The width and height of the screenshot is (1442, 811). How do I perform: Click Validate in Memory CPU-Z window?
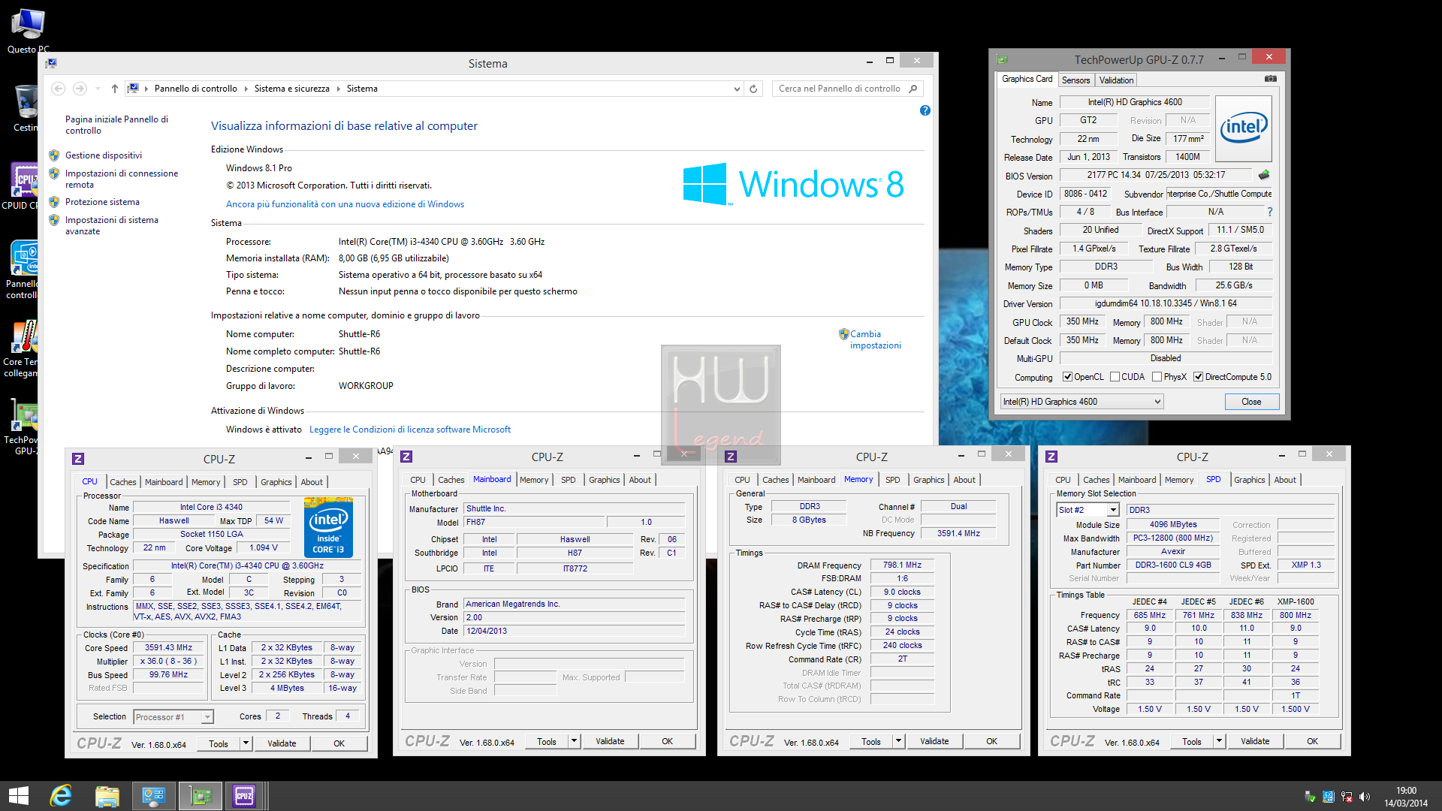934,741
